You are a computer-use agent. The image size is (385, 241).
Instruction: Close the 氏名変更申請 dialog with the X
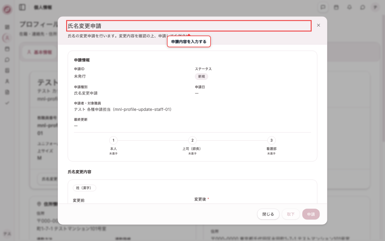click(x=319, y=25)
